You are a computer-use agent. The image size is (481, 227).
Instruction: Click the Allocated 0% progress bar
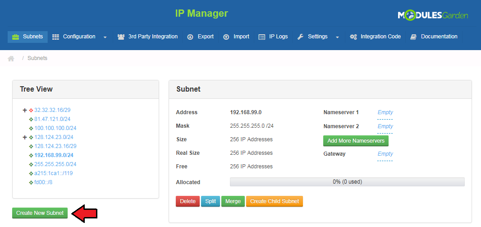[x=347, y=182]
